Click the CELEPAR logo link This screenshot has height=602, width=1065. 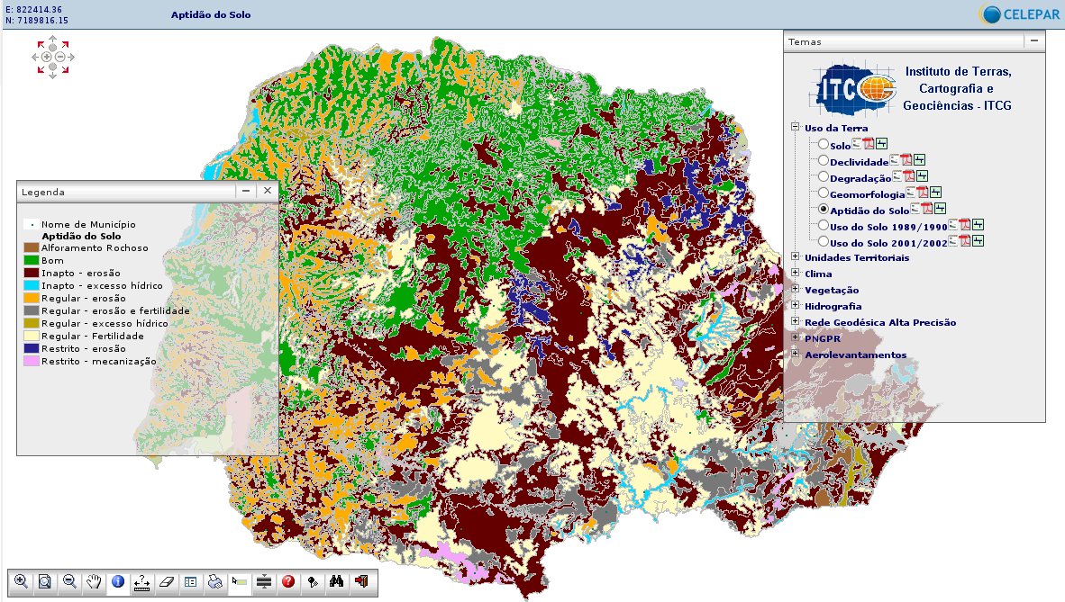click(1017, 13)
